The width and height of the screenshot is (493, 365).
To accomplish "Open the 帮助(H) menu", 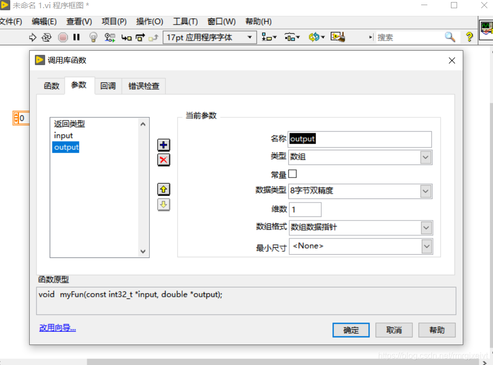I will [x=259, y=22].
